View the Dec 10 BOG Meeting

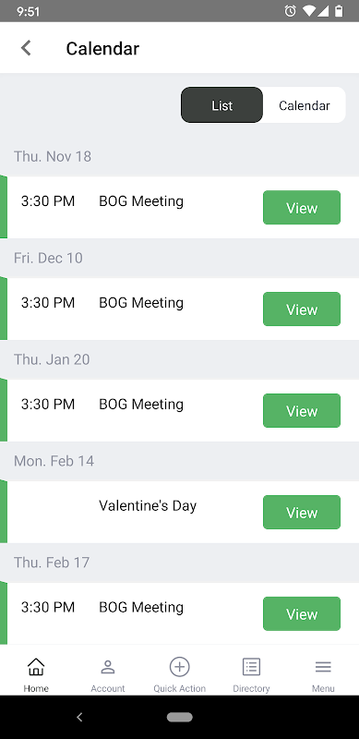point(302,309)
